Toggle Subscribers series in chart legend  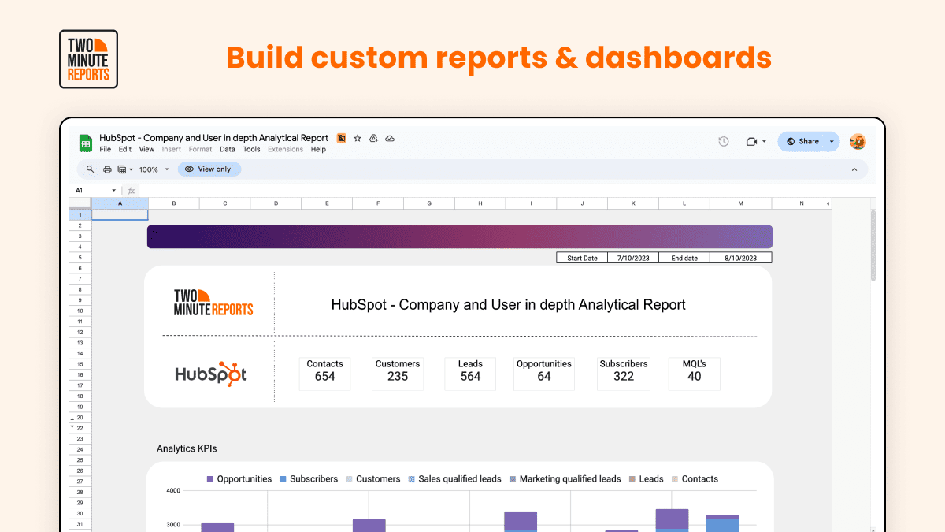click(308, 479)
